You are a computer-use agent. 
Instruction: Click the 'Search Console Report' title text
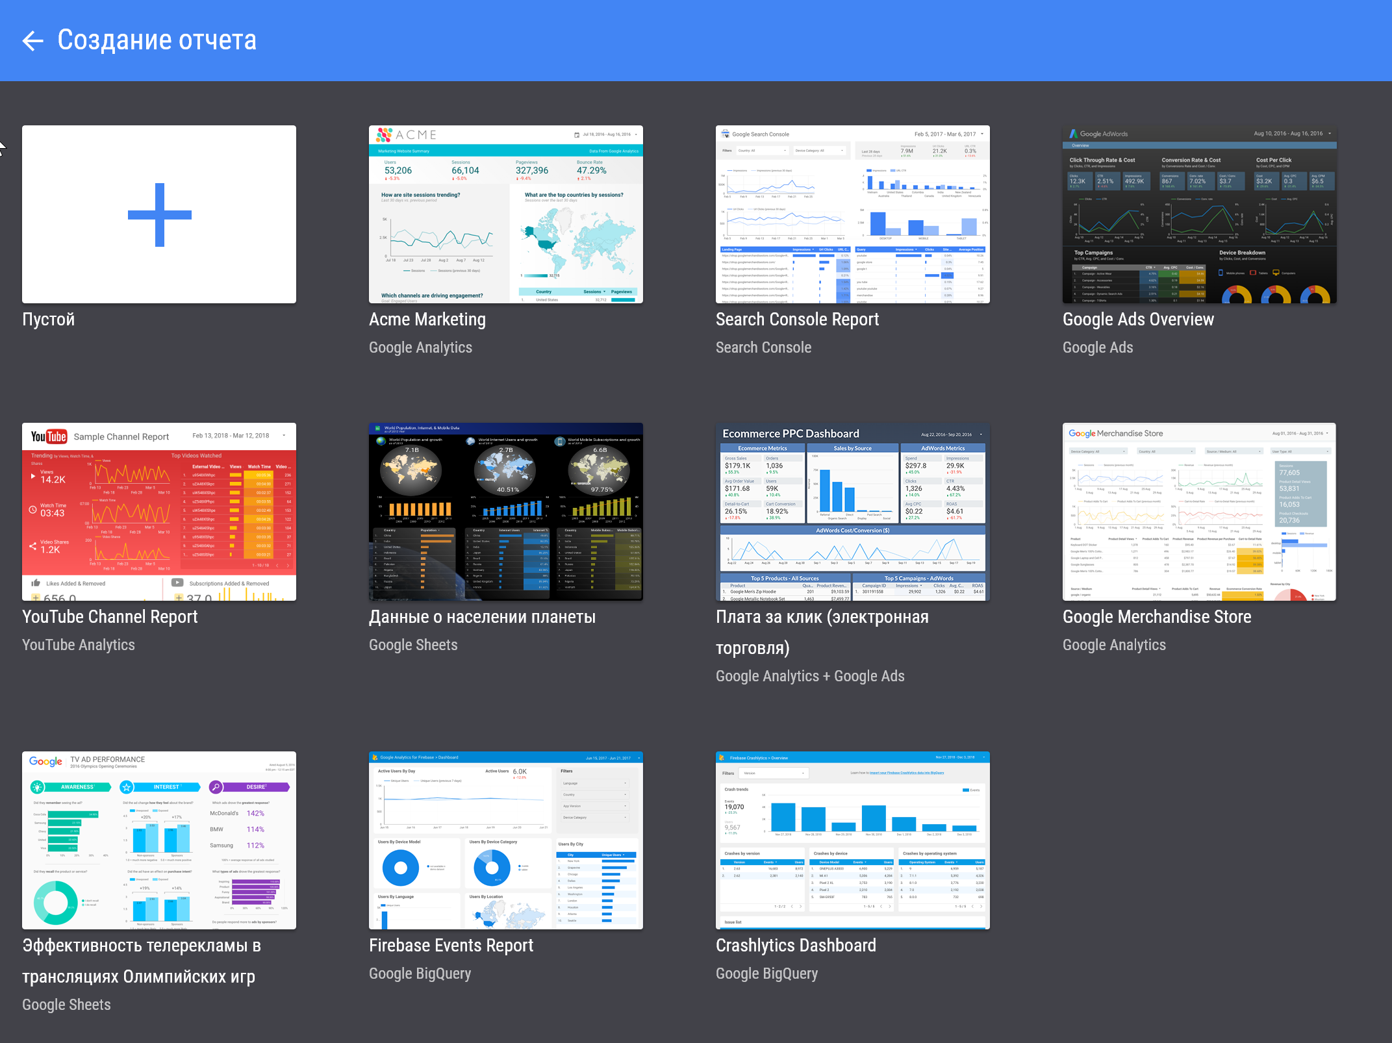click(797, 320)
